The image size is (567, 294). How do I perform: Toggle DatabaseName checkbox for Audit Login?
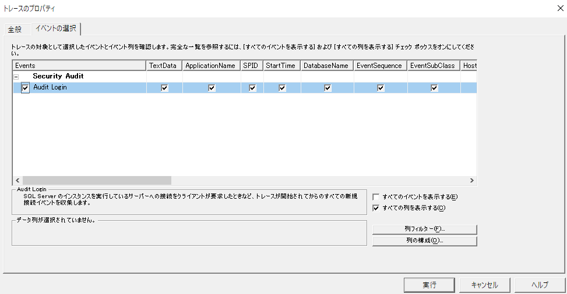(x=327, y=88)
